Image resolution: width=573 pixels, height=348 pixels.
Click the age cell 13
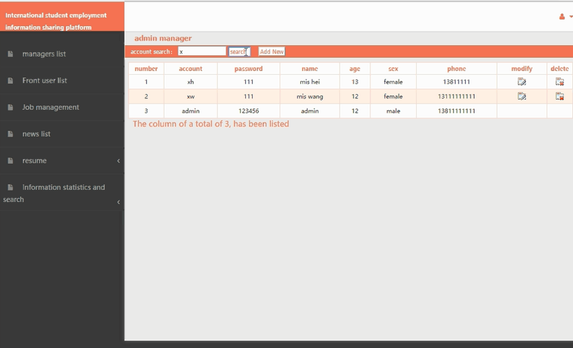355,82
